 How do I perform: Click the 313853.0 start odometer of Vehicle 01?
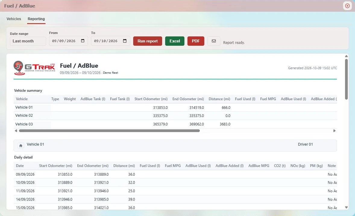click(160, 107)
